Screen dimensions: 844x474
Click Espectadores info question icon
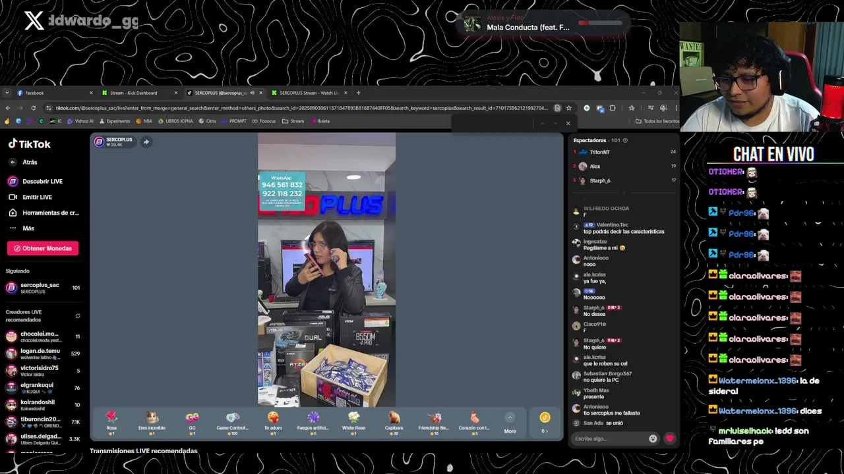coord(625,140)
